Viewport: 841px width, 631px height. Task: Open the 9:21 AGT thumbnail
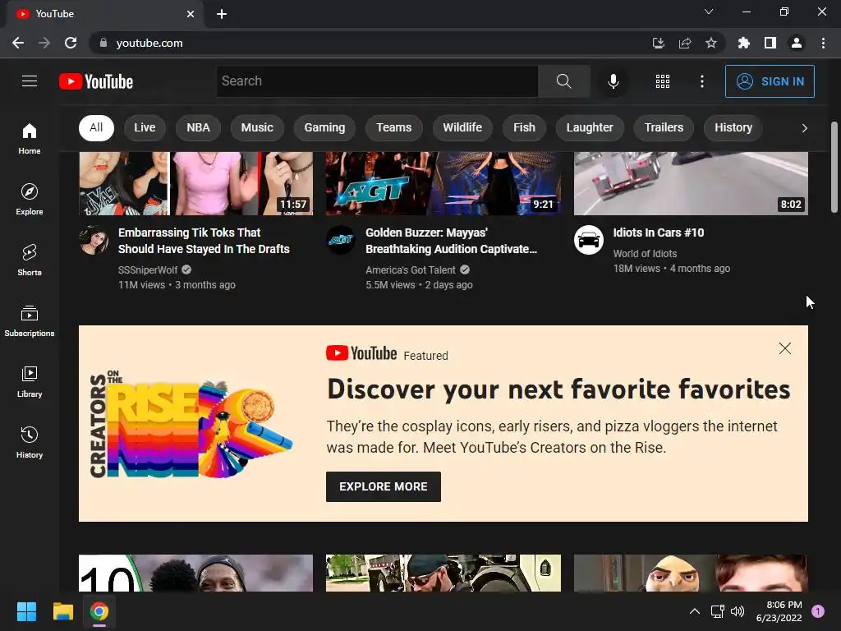[x=443, y=183]
